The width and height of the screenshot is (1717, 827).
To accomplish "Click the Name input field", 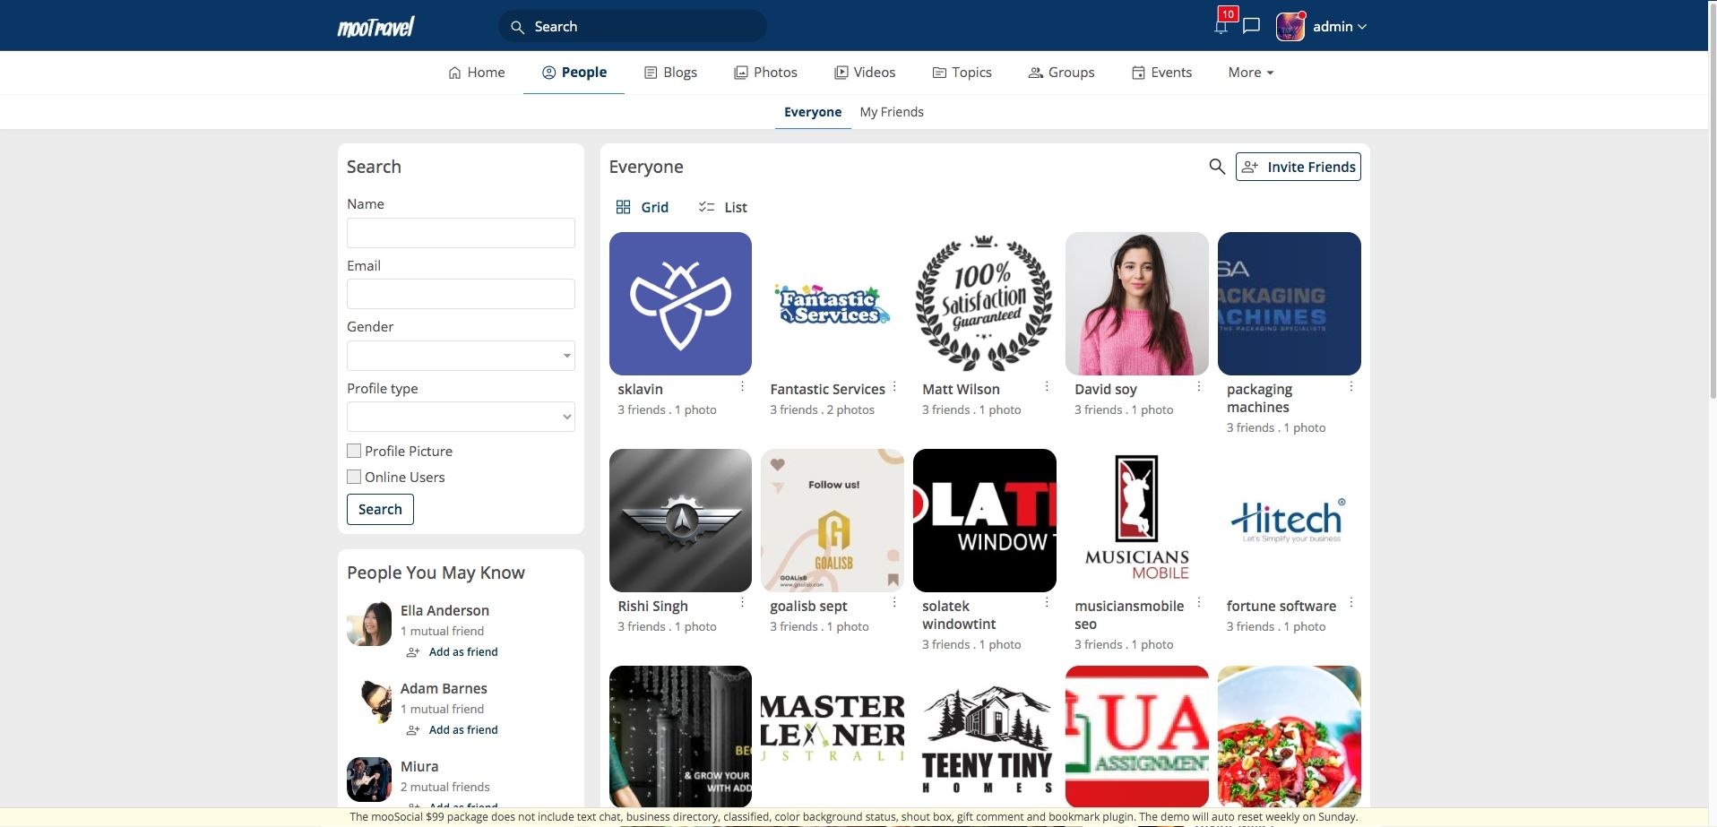I will [461, 233].
